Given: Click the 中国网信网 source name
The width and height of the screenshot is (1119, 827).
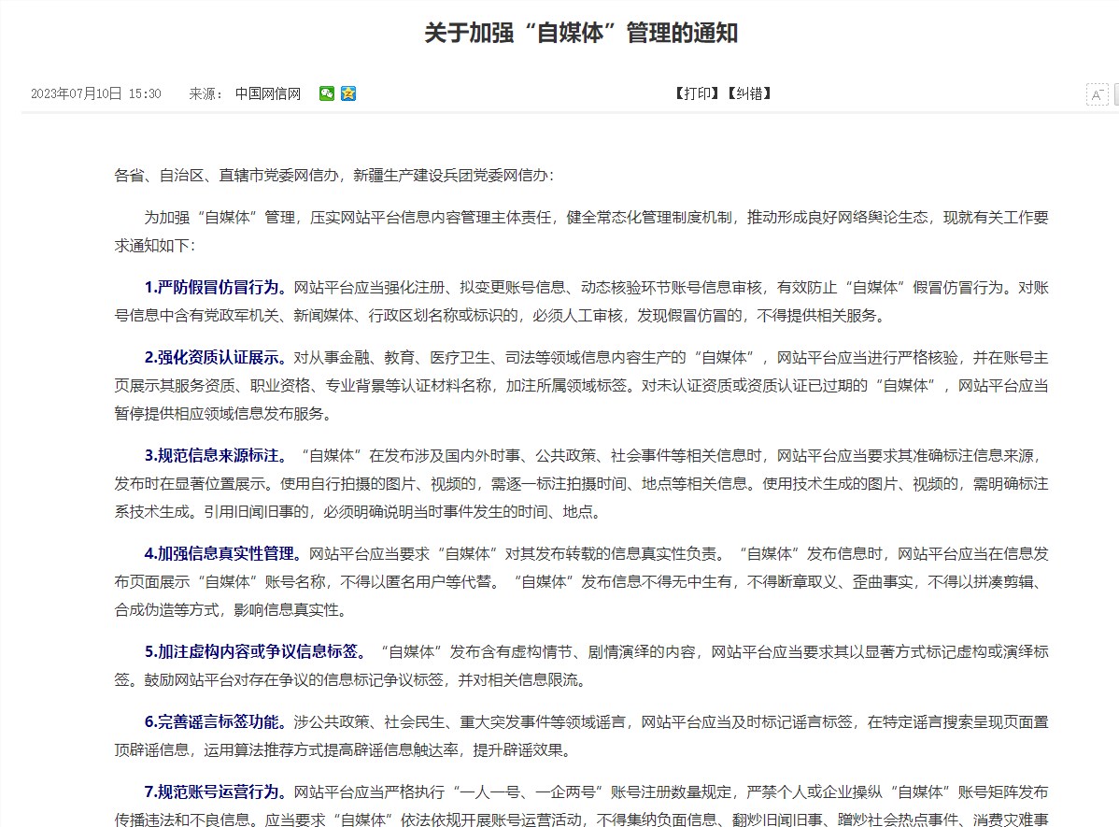Looking at the screenshot, I should (x=268, y=93).
